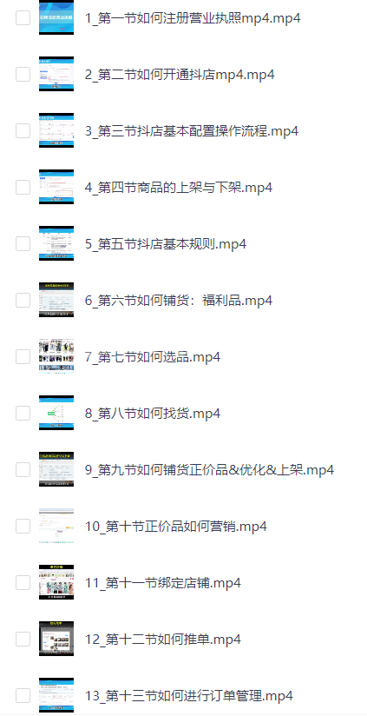367x716 pixels.
Task: Check the box beside 13_第十三节如何进行订单管理
Action: click(23, 695)
